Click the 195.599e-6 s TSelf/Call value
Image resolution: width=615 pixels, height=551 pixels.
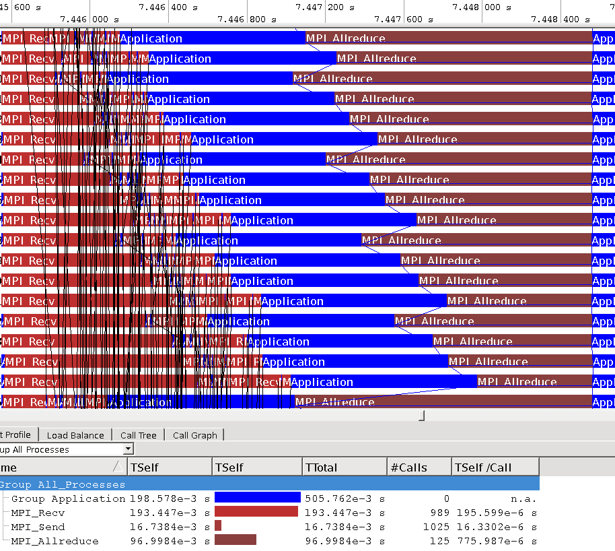tap(497, 513)
